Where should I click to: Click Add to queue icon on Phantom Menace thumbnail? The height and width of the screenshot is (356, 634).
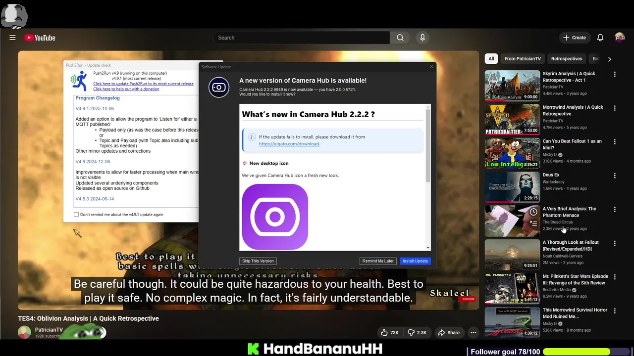(x=533, y=223)
